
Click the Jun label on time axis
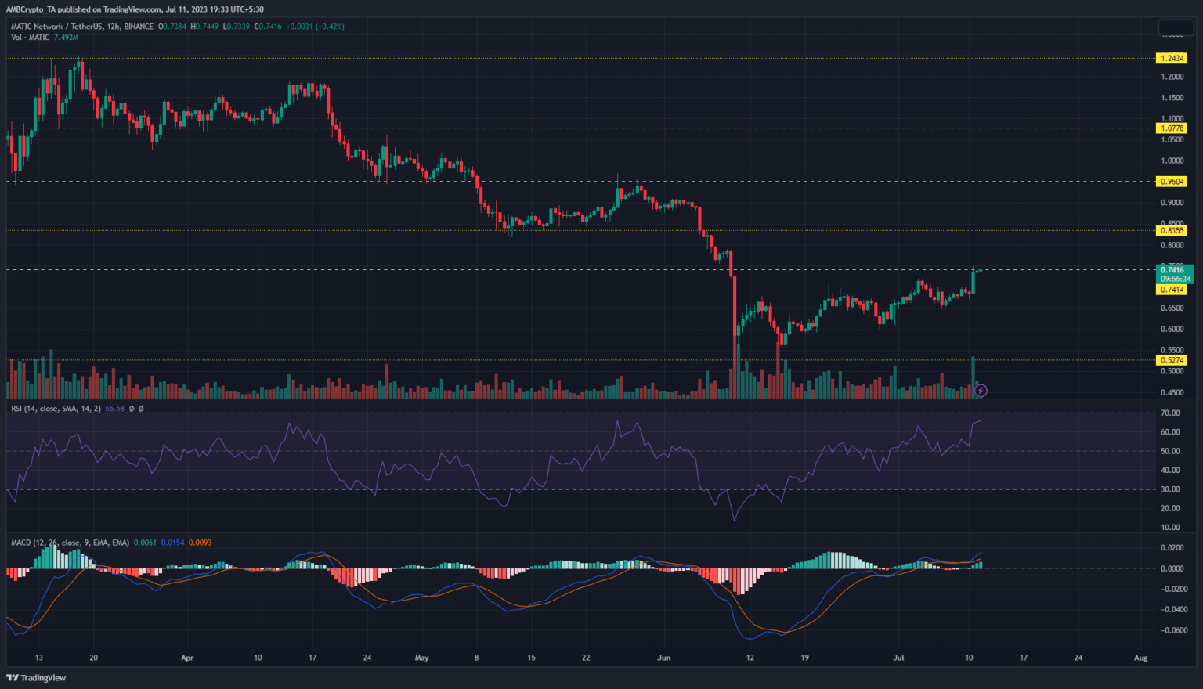[664, 658]
